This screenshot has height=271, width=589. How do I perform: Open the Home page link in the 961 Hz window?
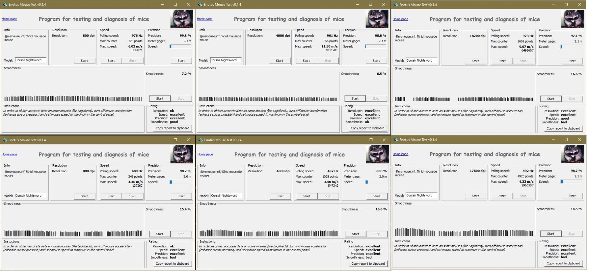205,19
